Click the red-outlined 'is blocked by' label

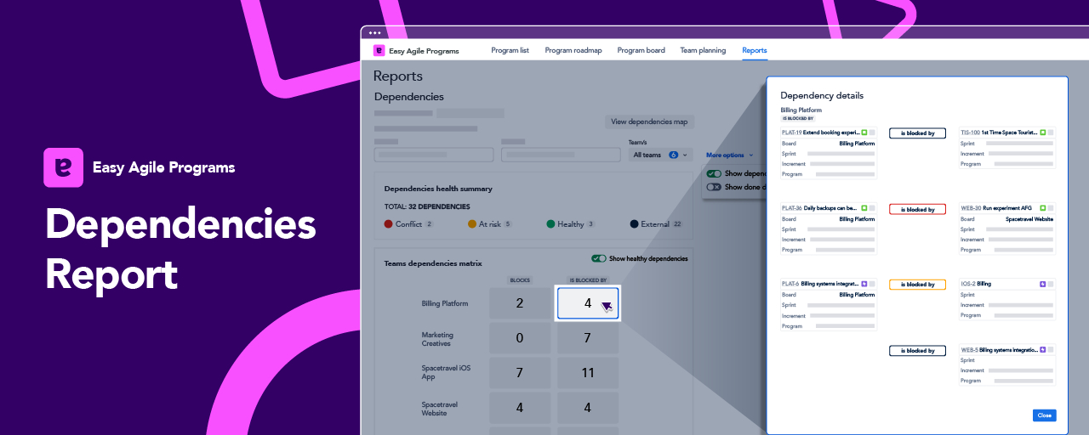click(917, 209)
